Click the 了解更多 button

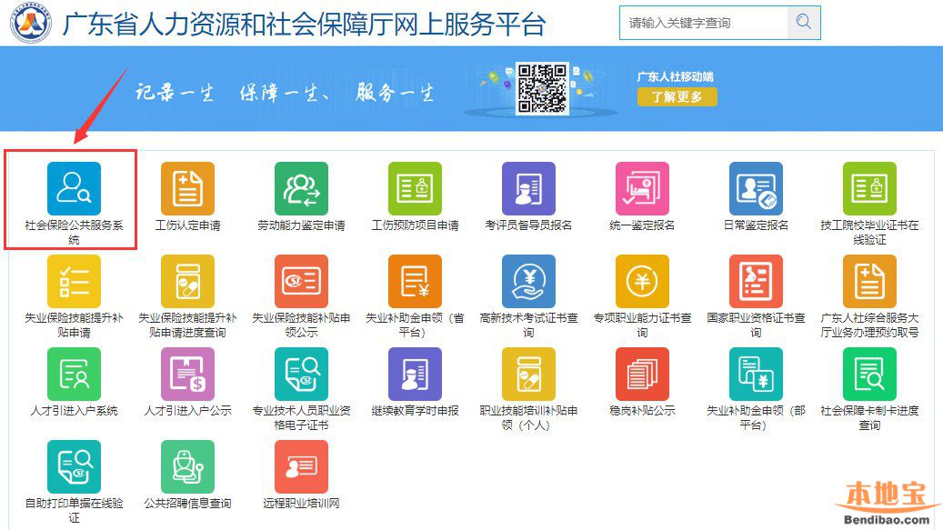[x=677, y=96]
